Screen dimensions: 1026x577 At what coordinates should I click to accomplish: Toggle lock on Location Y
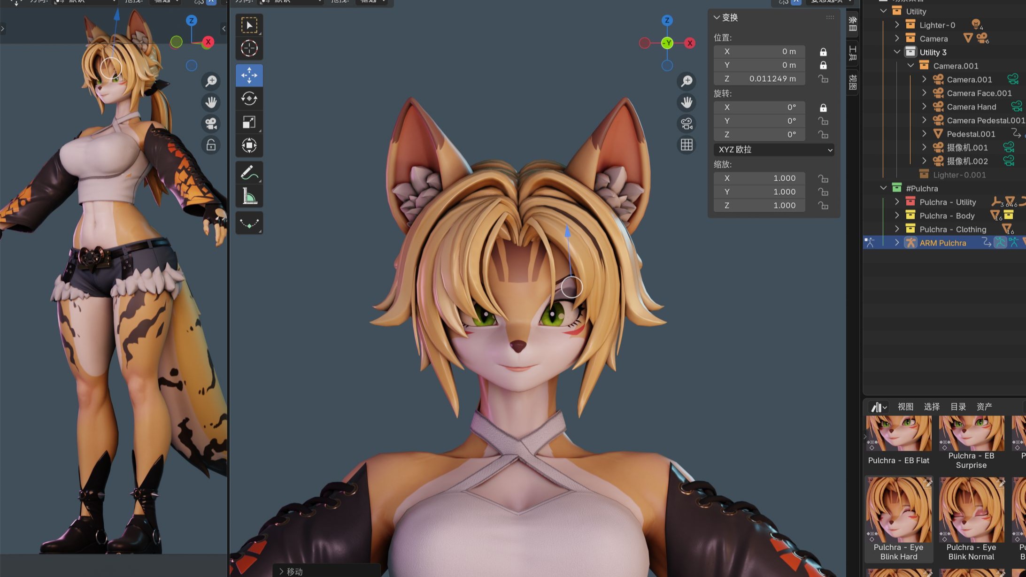(x=823, y=65)
